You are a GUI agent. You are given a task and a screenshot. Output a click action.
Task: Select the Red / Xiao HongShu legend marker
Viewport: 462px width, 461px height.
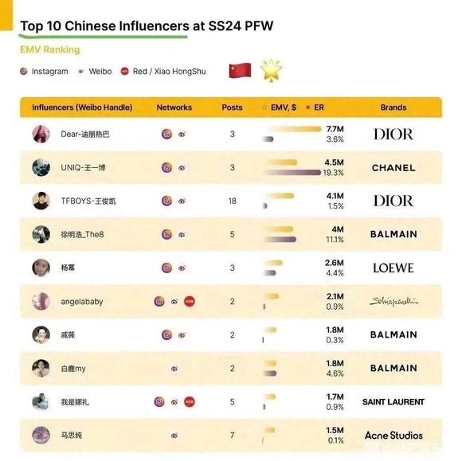coord(124,72)
